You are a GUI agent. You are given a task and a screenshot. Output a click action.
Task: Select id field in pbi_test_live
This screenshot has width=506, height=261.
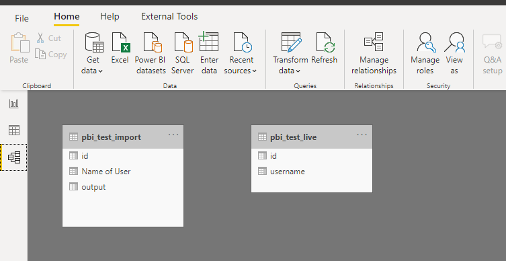(312, 156)
